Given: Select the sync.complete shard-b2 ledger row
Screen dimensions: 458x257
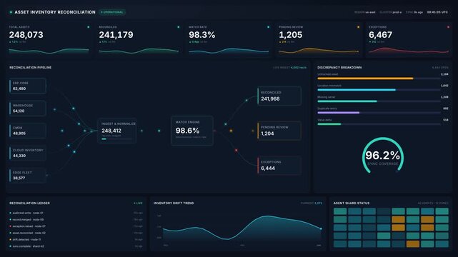Looking at the screenshot, I should pos(76,246).
